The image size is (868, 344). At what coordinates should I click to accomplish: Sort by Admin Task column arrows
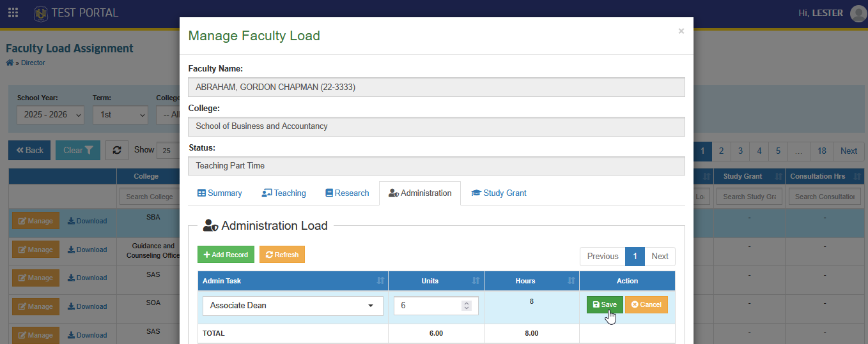point(381,281)
